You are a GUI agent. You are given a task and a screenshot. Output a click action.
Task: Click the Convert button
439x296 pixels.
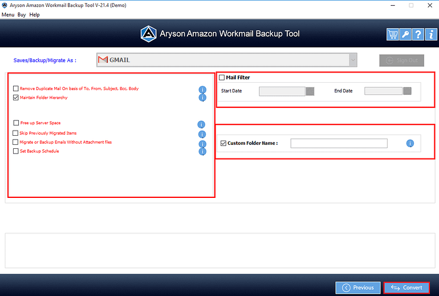(407, 287)
